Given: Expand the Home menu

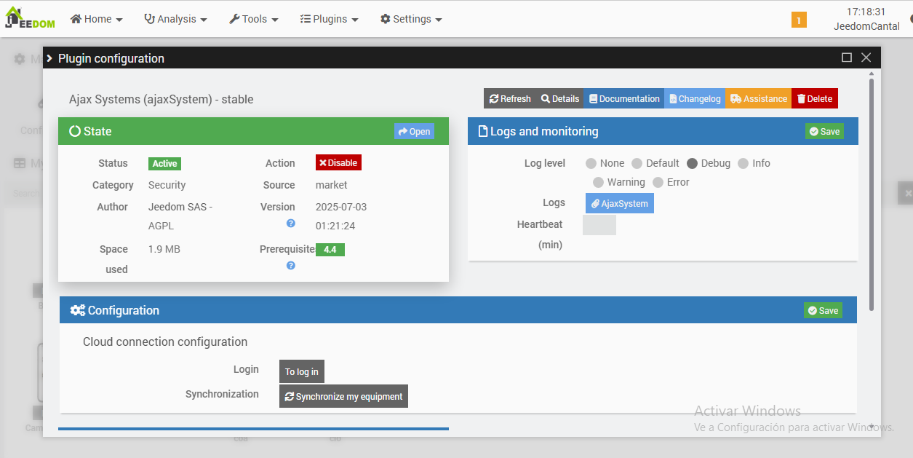Looking at the screenshot, I should pyautogui.click(x=96, y=19).
